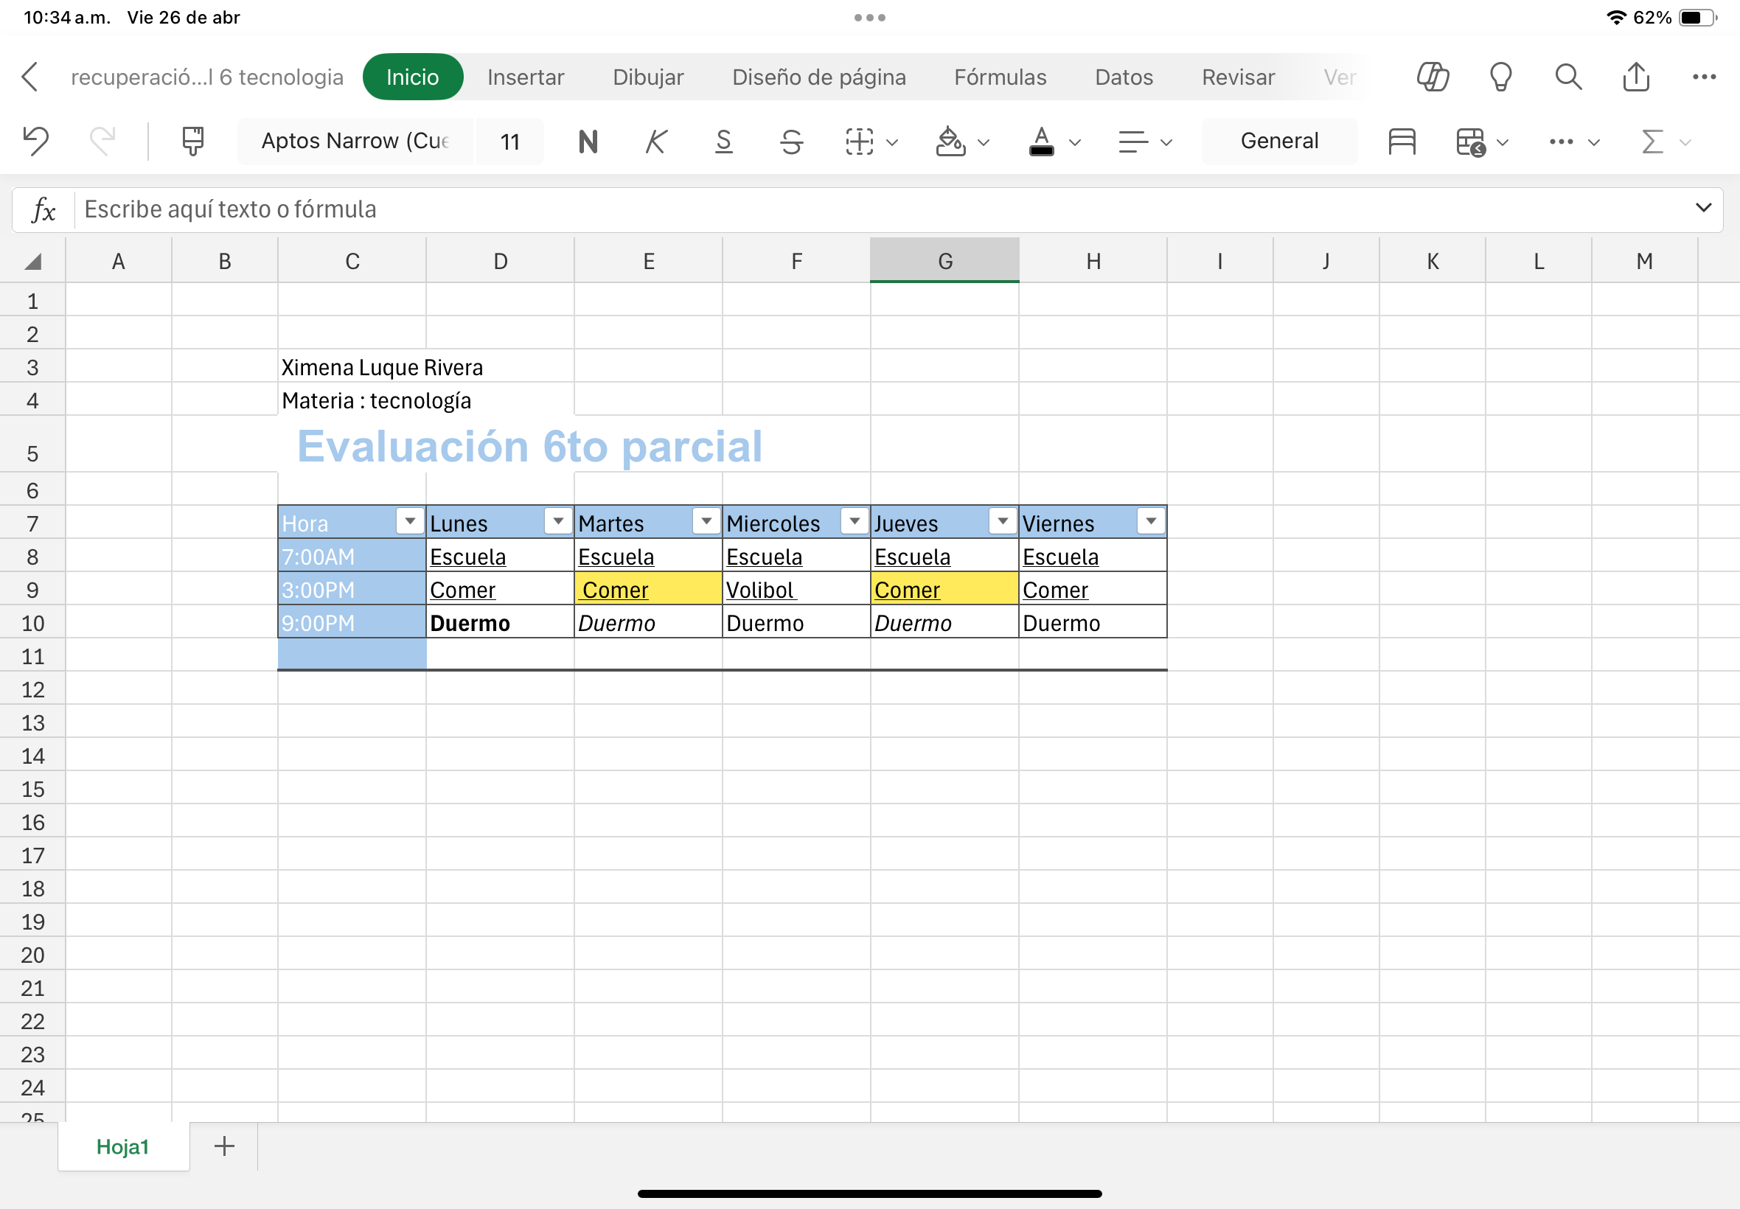Screen dimensions: 1740x1209
Task: Open the Lunes column filter dropdown
Action: tap(557, 521)
